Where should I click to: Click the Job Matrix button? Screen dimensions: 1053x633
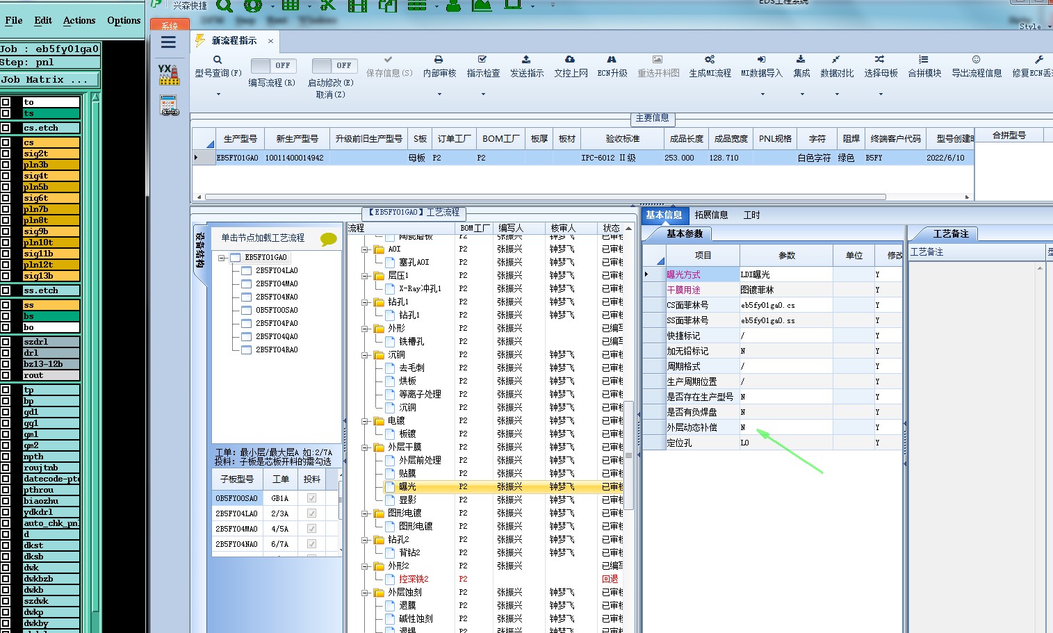point(49,80)
